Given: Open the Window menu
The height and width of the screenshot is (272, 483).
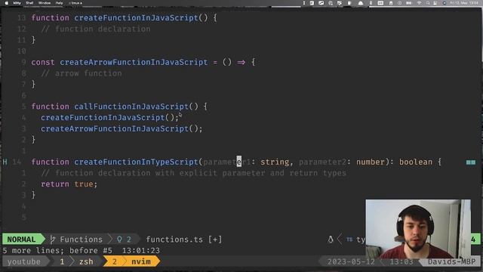Looking at the screenshot, I should click(x=45, y=3).
